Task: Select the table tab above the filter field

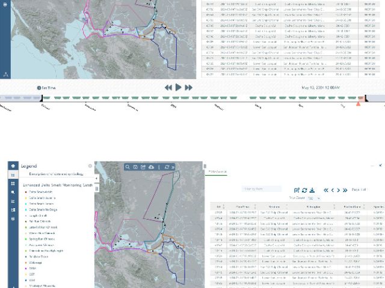Action: (217, 172)
